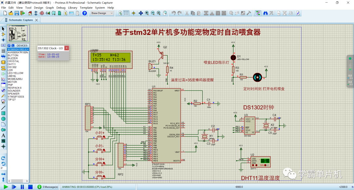Open the Library menu
This screenshot has height=190, width=354.
click(x=72, y=8)
